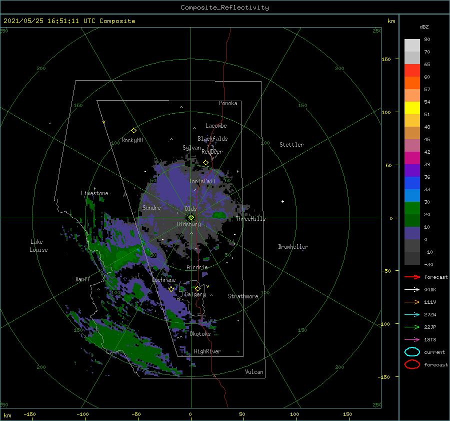Screen dimensions: 450x421
Task: Click the yellow diamond marker below RedDeer
Action: click(205, 163)
